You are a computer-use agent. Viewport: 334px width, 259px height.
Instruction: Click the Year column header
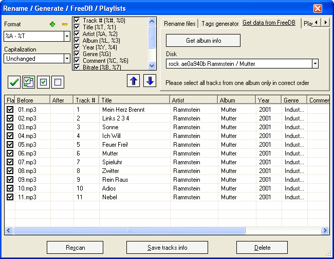pos(269,100)
